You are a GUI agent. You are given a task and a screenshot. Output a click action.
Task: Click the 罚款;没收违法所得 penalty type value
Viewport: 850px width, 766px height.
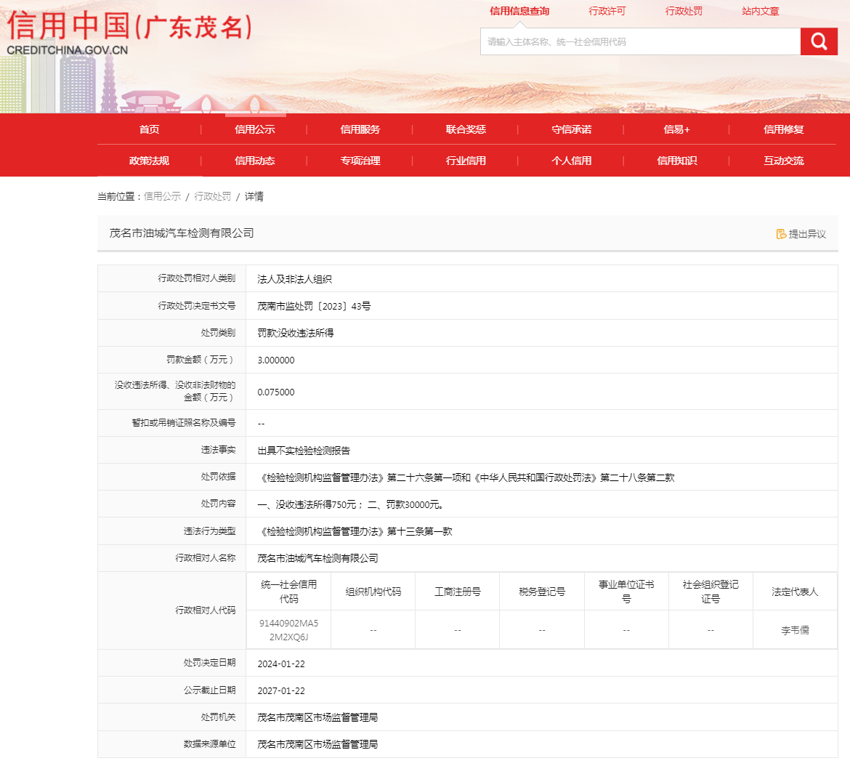[x=296, y=333]
